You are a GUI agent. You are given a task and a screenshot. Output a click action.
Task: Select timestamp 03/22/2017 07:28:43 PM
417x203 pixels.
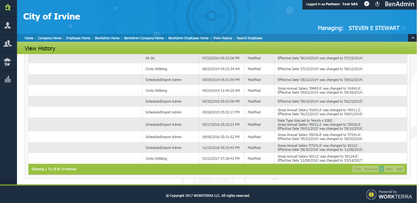(221, 159)
